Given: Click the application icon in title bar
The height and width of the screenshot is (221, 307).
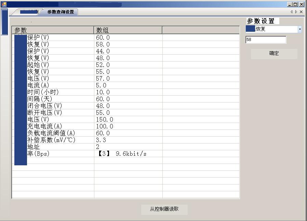Looking at the screenshot, I should click(x=4, y=4).
